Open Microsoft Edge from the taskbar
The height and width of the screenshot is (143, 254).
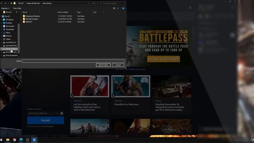click(x=21, y=140)
